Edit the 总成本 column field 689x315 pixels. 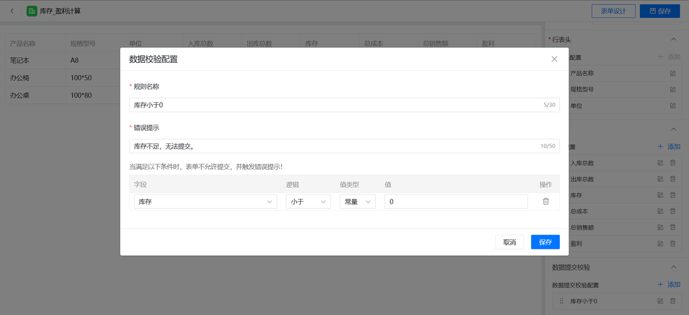click(660, 211)
